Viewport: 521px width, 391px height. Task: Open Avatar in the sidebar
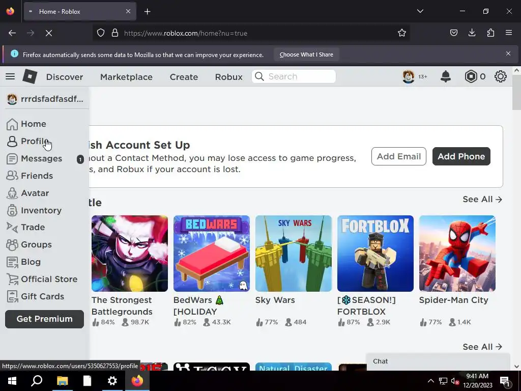28,193
